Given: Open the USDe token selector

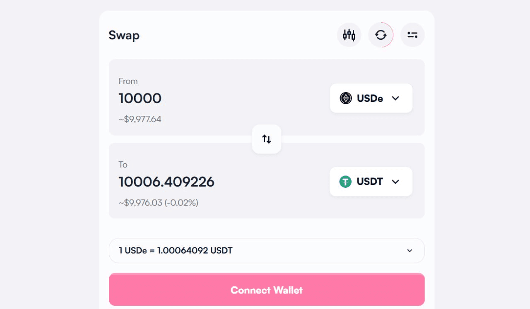Looking at the screenshot, I should click(x=371, y=98).
